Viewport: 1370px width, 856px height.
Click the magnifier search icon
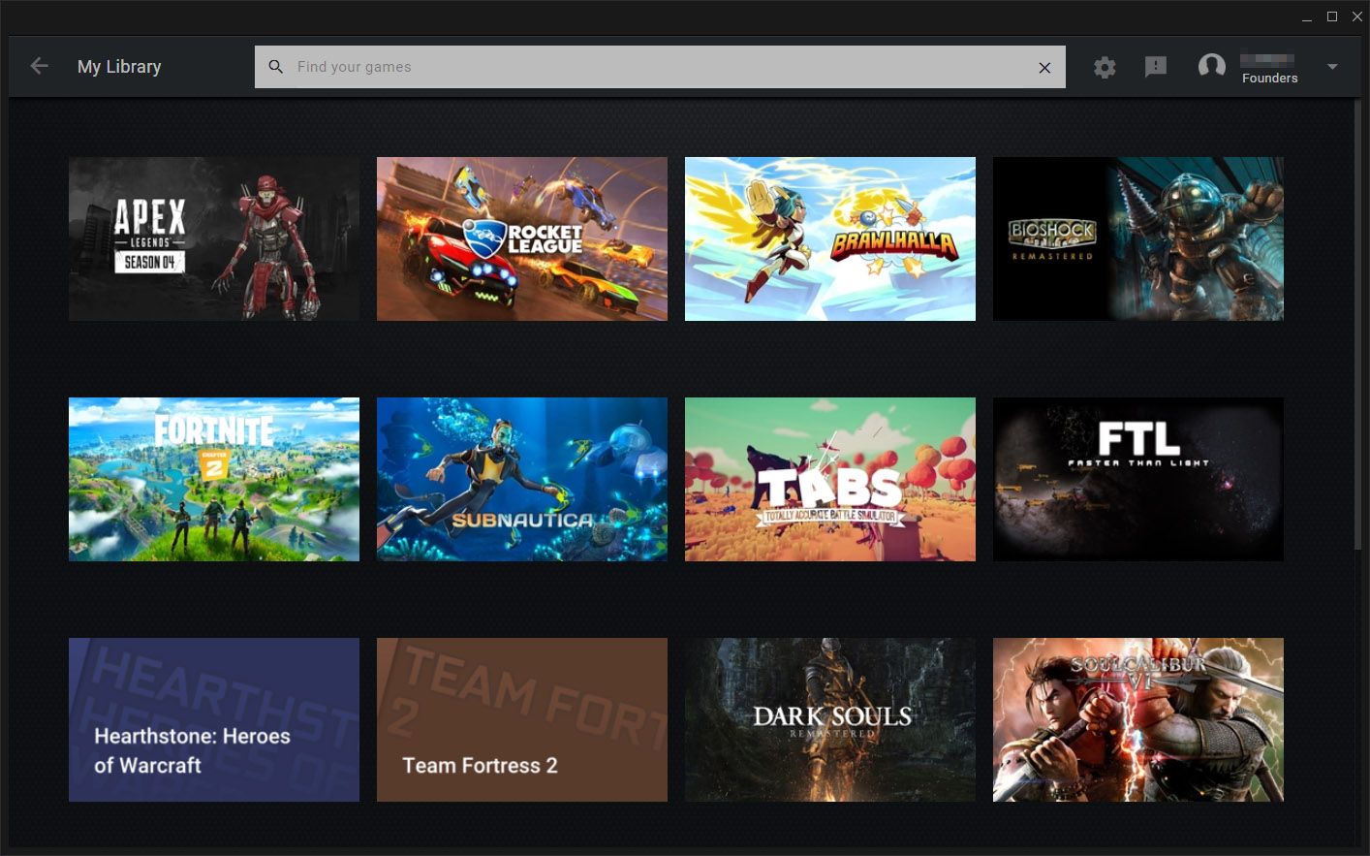[x=276, y=67]
